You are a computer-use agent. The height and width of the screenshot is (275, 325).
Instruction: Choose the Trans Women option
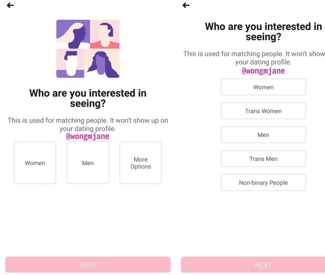(263, 111)
